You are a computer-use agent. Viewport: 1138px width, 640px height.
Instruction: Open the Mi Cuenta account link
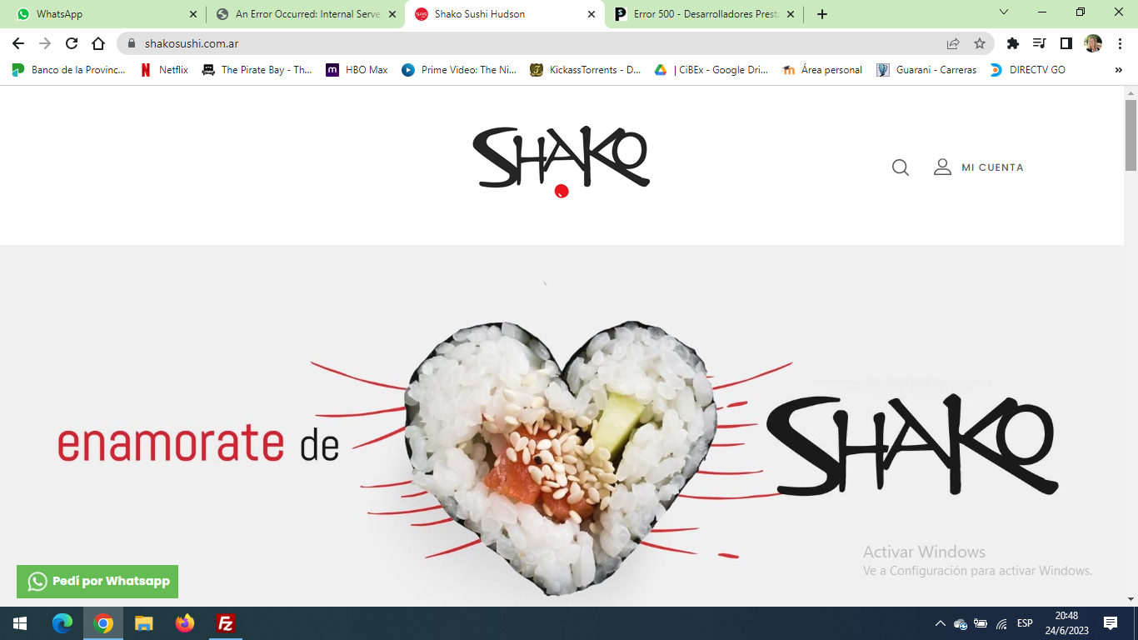point(979,167)
